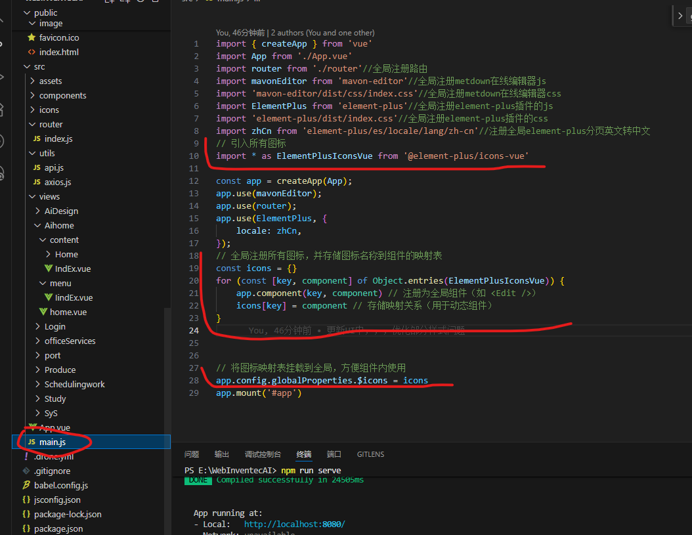Select the 终端 terminal tab
The width and height of the screenshot is (692, 535).
point(303,454)
